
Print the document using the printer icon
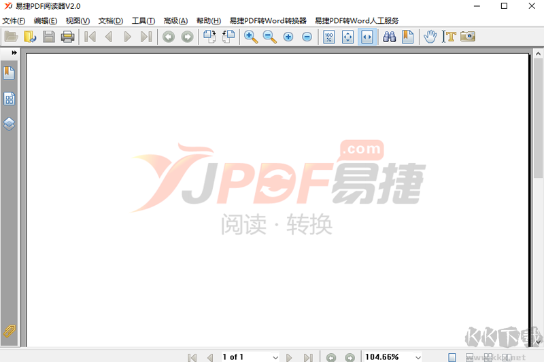(67, 37)
